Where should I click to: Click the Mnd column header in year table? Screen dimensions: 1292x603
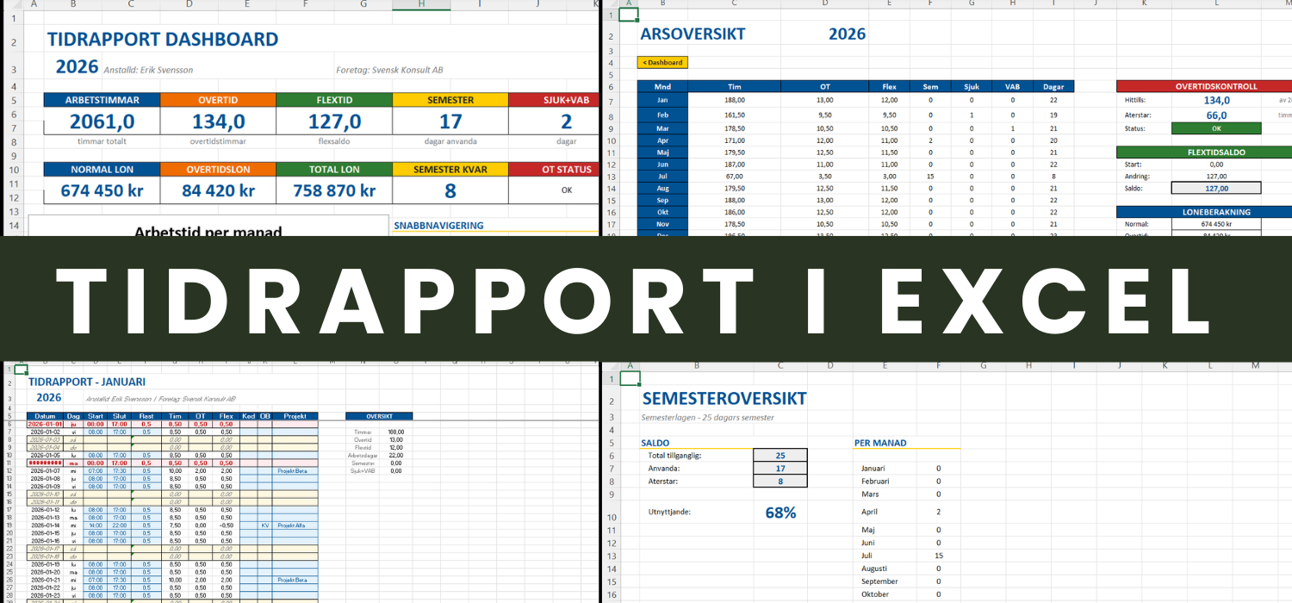(662, 86)
